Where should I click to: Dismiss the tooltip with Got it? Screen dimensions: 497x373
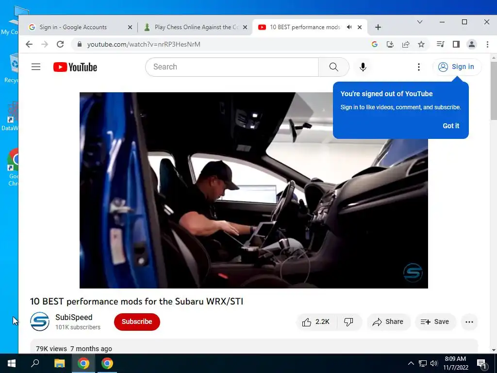point(451,126)
